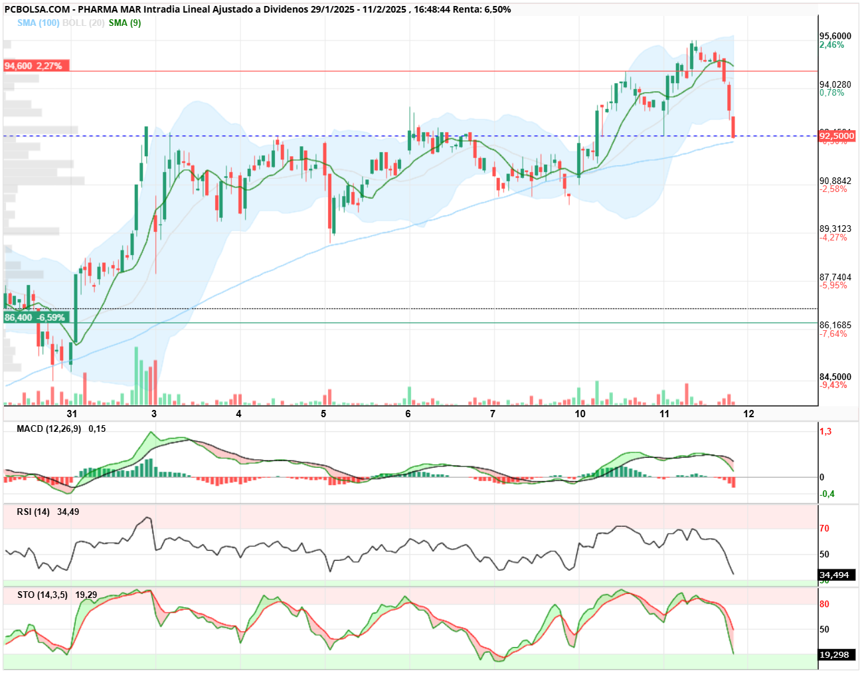The image size is (862, 673).
Task: Click date 6 on the time axis
Action: 408,413
